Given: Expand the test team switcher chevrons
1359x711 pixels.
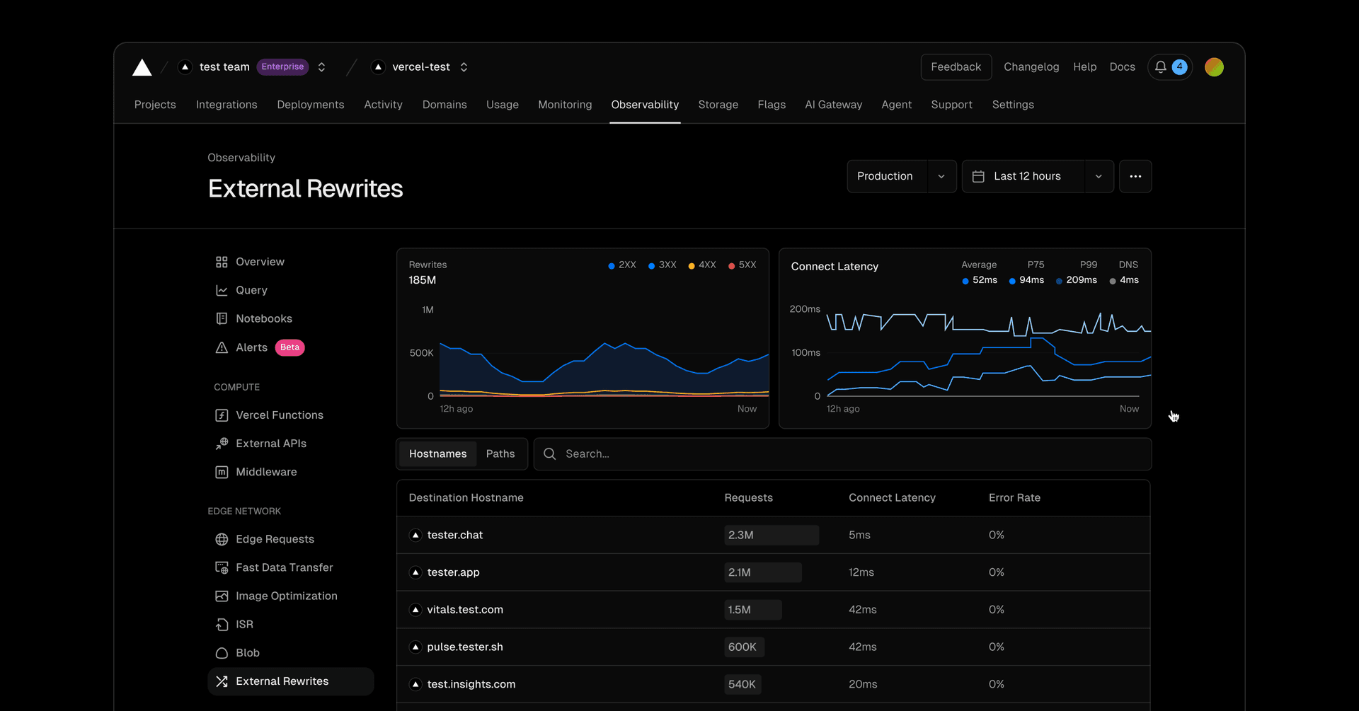Looking at the screenshot, I should pos(321,67).
